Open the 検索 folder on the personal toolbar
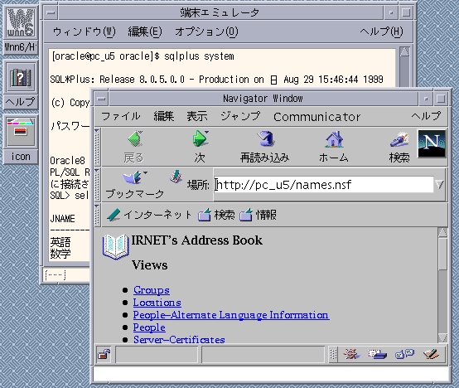The width and height of the screenshot is (459, 388). (x=216, y=215)
